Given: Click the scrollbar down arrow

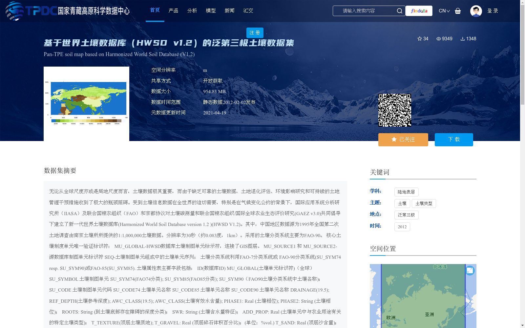Looking at the screenshot, I should coord(522,326).
